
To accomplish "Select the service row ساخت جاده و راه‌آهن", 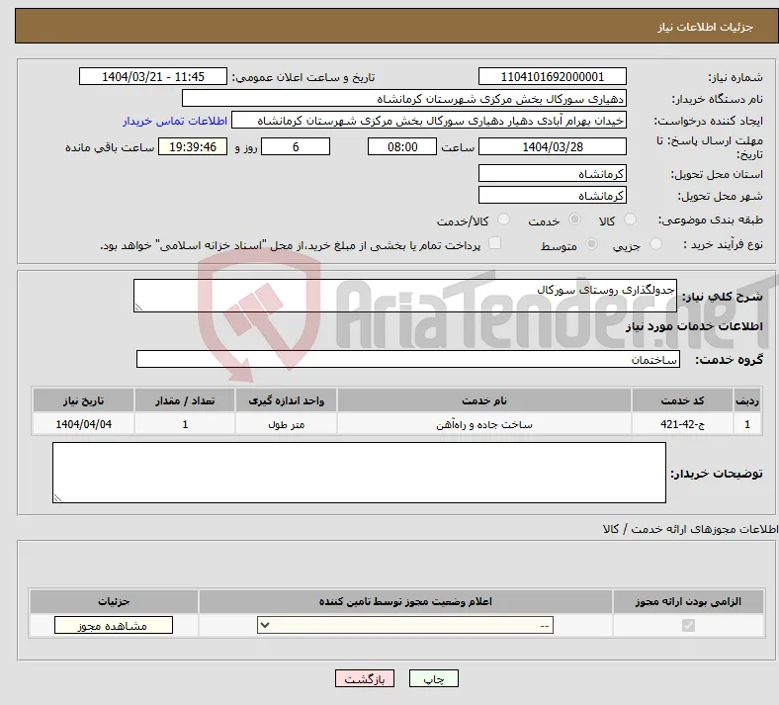I will click(x=397, y=424).
